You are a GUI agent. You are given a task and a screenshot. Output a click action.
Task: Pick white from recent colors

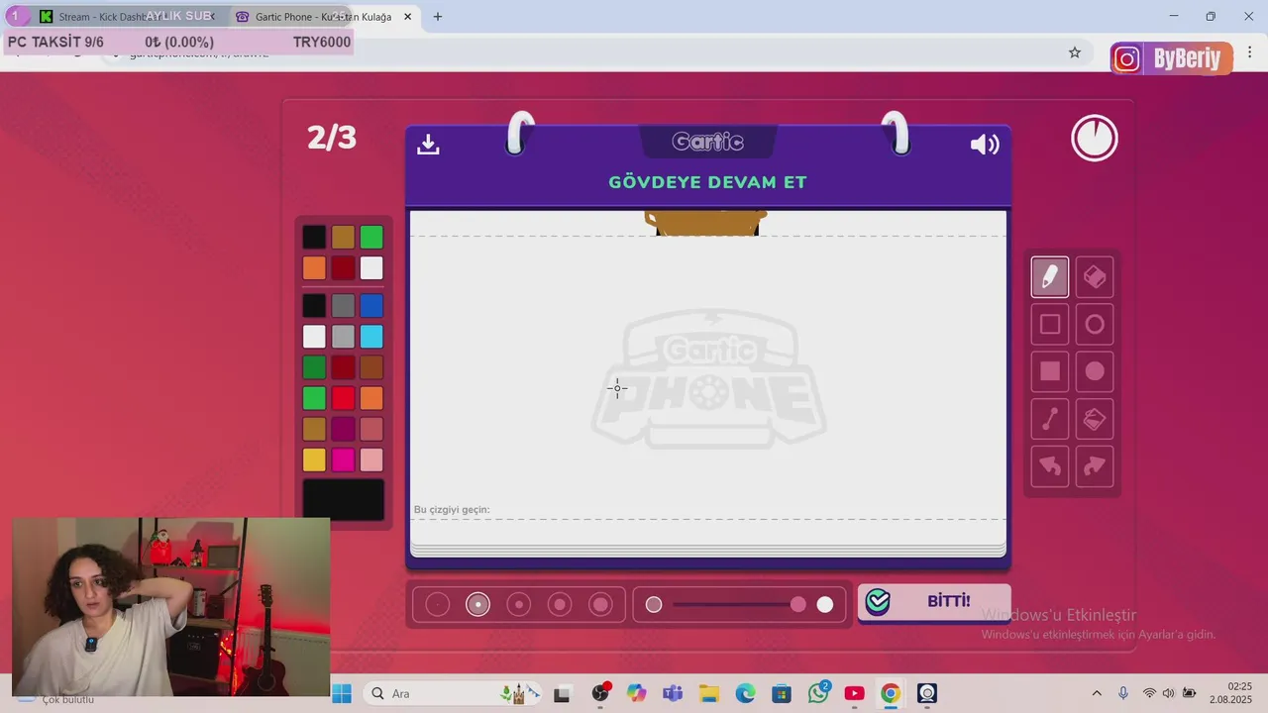coord(371,267)
